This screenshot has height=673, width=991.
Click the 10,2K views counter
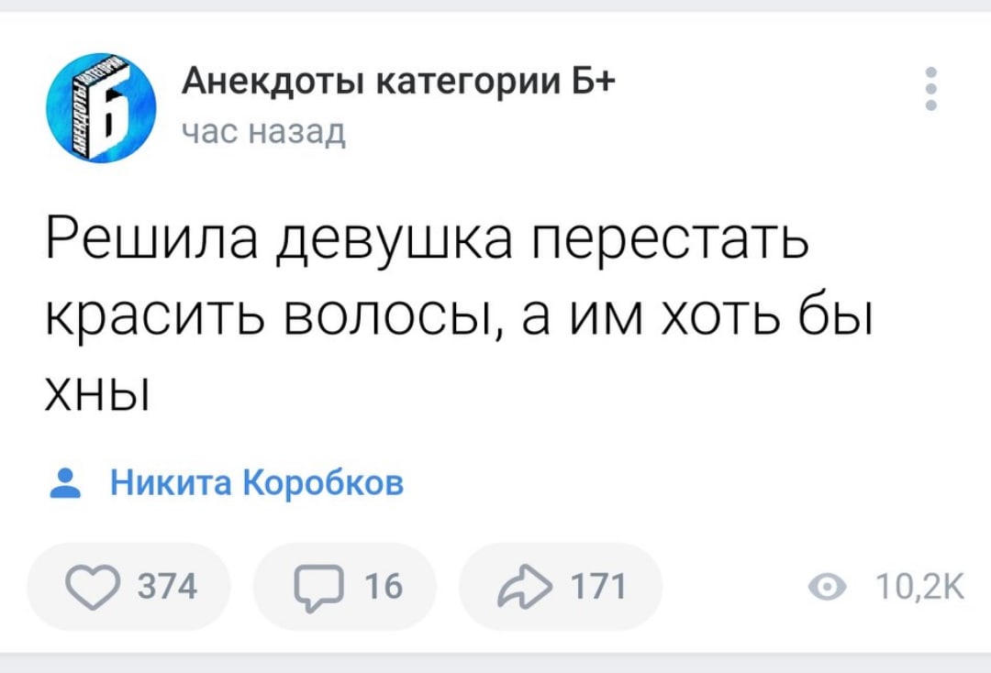pos(919,587)
